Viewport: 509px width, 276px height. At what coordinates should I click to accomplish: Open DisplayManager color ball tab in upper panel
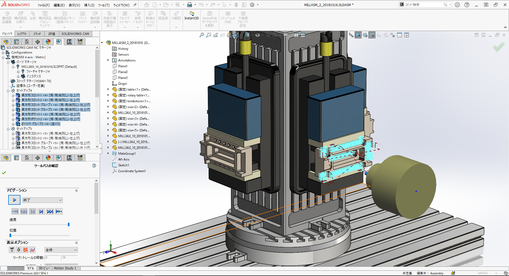(48, 42)
